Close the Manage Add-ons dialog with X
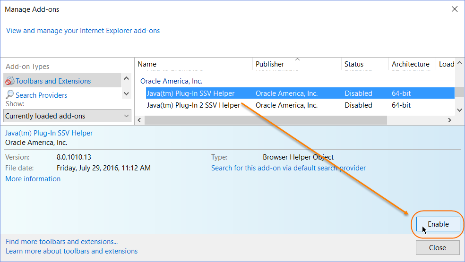 (454, 9)
